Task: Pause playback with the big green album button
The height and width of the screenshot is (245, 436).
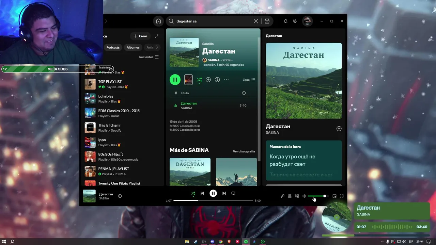Action: point(175,80)
